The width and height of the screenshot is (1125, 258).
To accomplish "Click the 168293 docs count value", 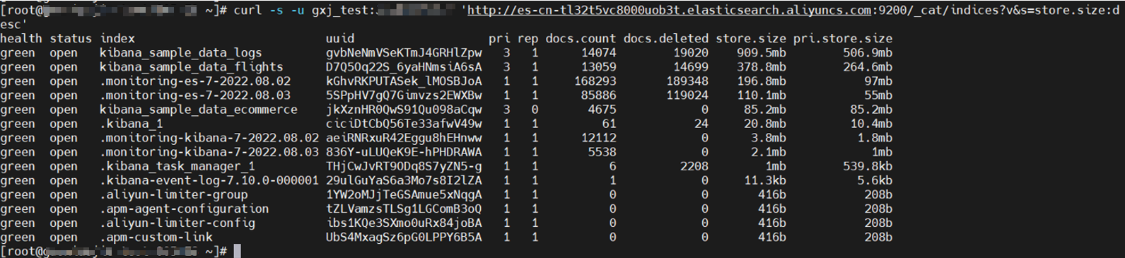I will click(x=595, y=81).
